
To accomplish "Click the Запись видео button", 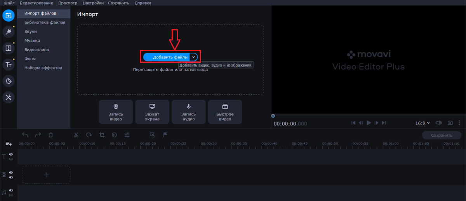I will [x=116, y=112].
